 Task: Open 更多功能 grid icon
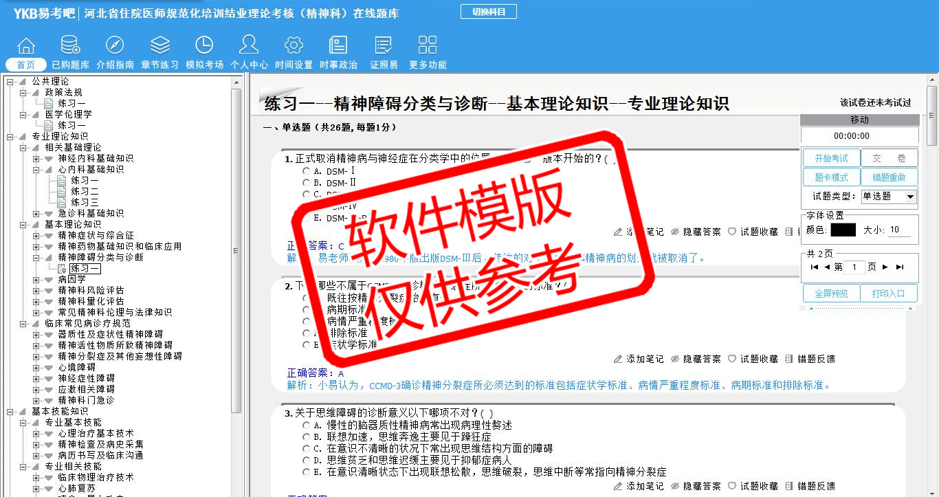(x=428, y=45)
